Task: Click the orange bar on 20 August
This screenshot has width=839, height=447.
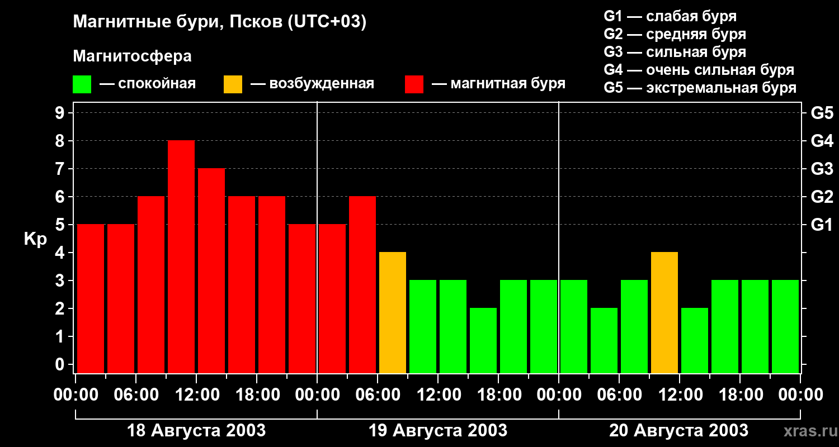Action: [664, 312]
